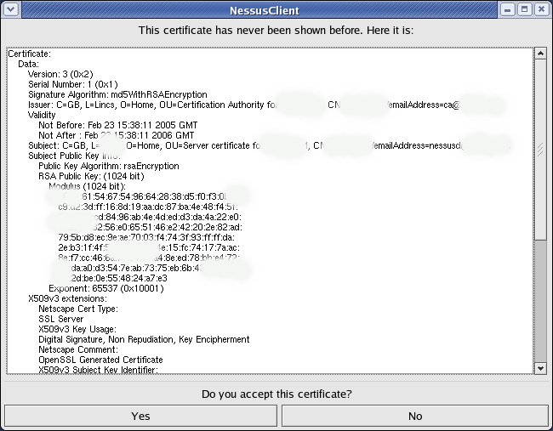Click the 'Data:' line

(x=29, y=64)
